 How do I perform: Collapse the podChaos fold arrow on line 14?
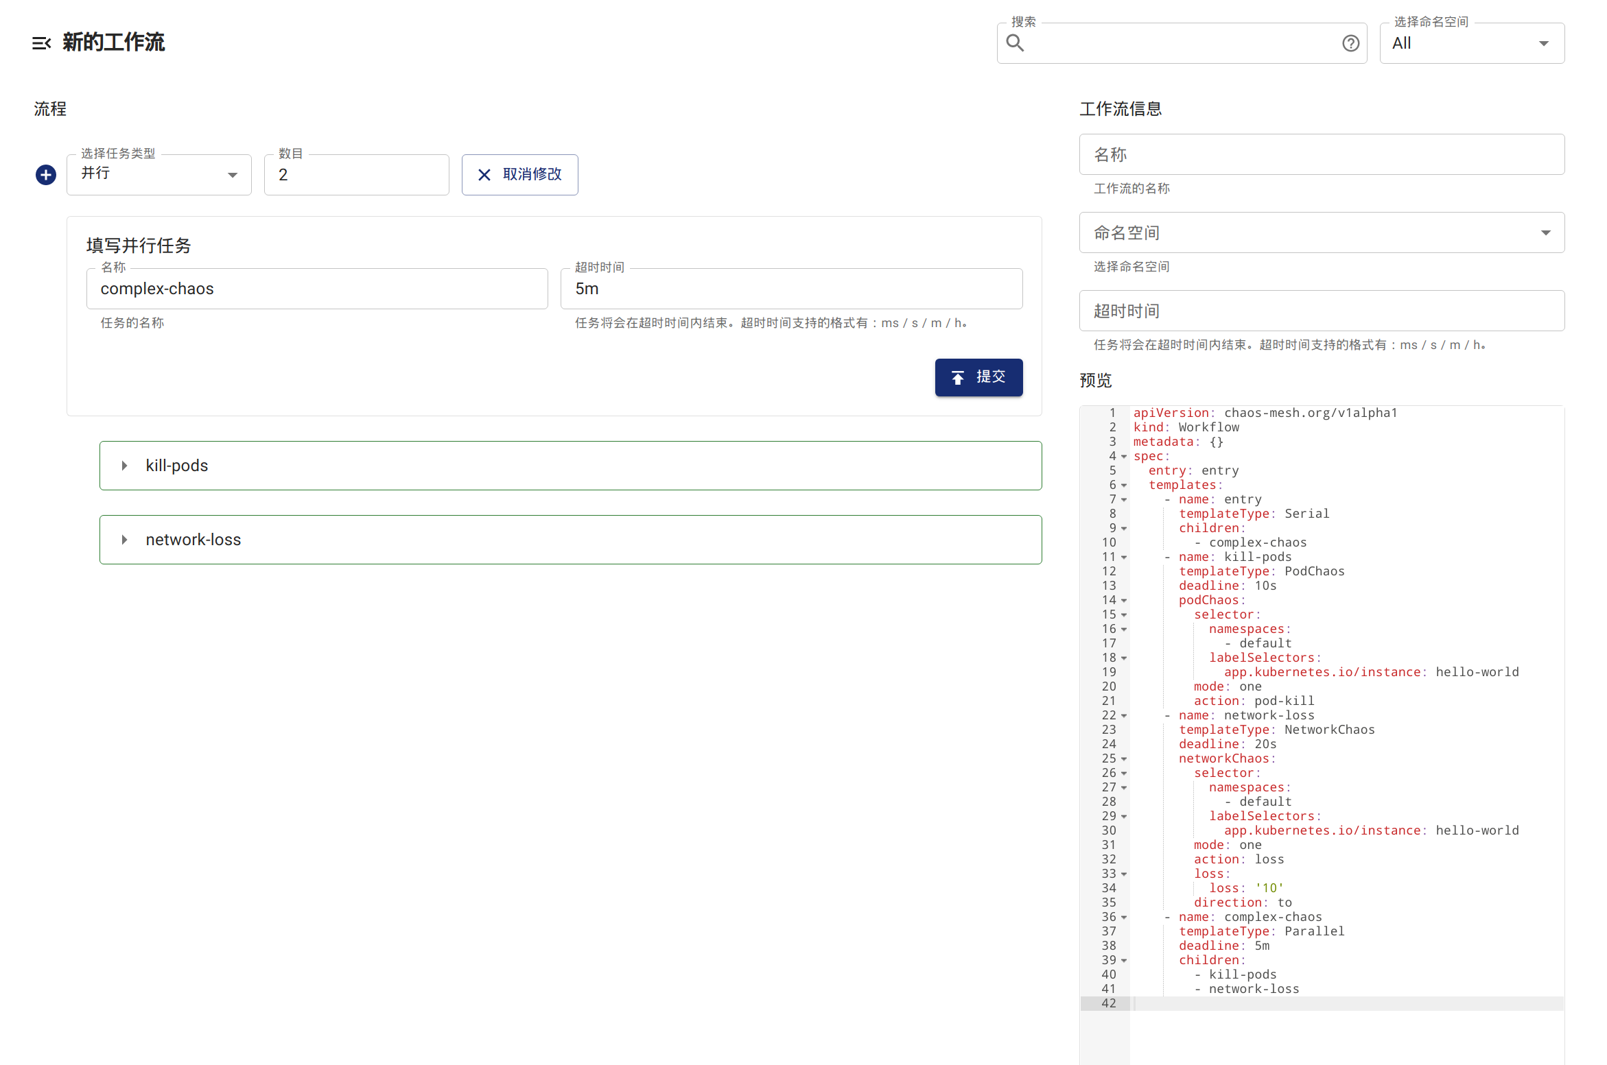[x=1124, y=600]
